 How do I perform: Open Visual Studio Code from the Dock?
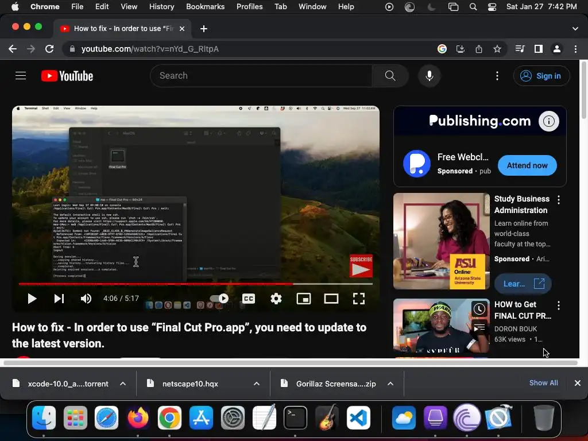358,417
